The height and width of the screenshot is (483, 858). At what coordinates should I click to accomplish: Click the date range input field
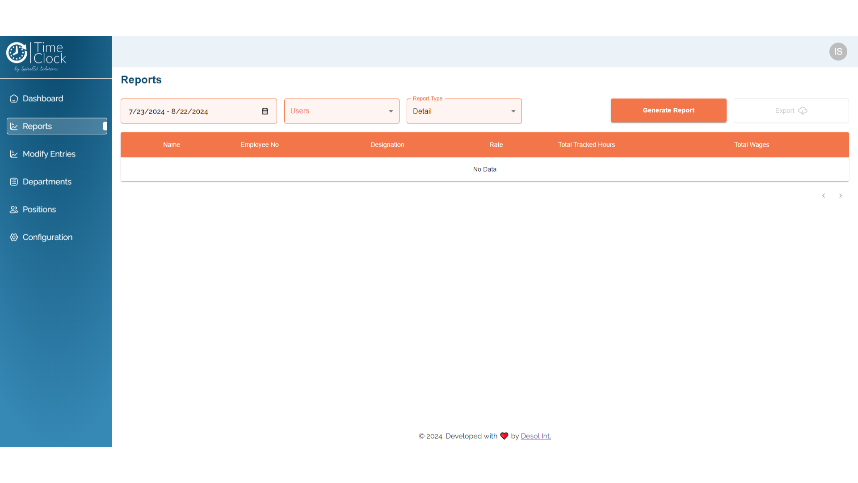pyautogui.click(x=188, y=111)
